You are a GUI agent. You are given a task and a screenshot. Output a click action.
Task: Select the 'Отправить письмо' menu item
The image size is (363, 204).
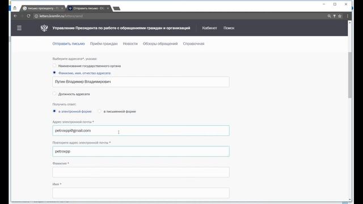point(69,44)
